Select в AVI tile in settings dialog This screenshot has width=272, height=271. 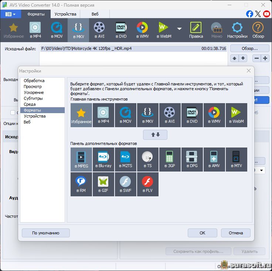(170, 115)
